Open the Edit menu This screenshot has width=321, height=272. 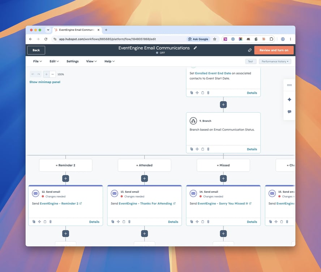click(54, 61)
